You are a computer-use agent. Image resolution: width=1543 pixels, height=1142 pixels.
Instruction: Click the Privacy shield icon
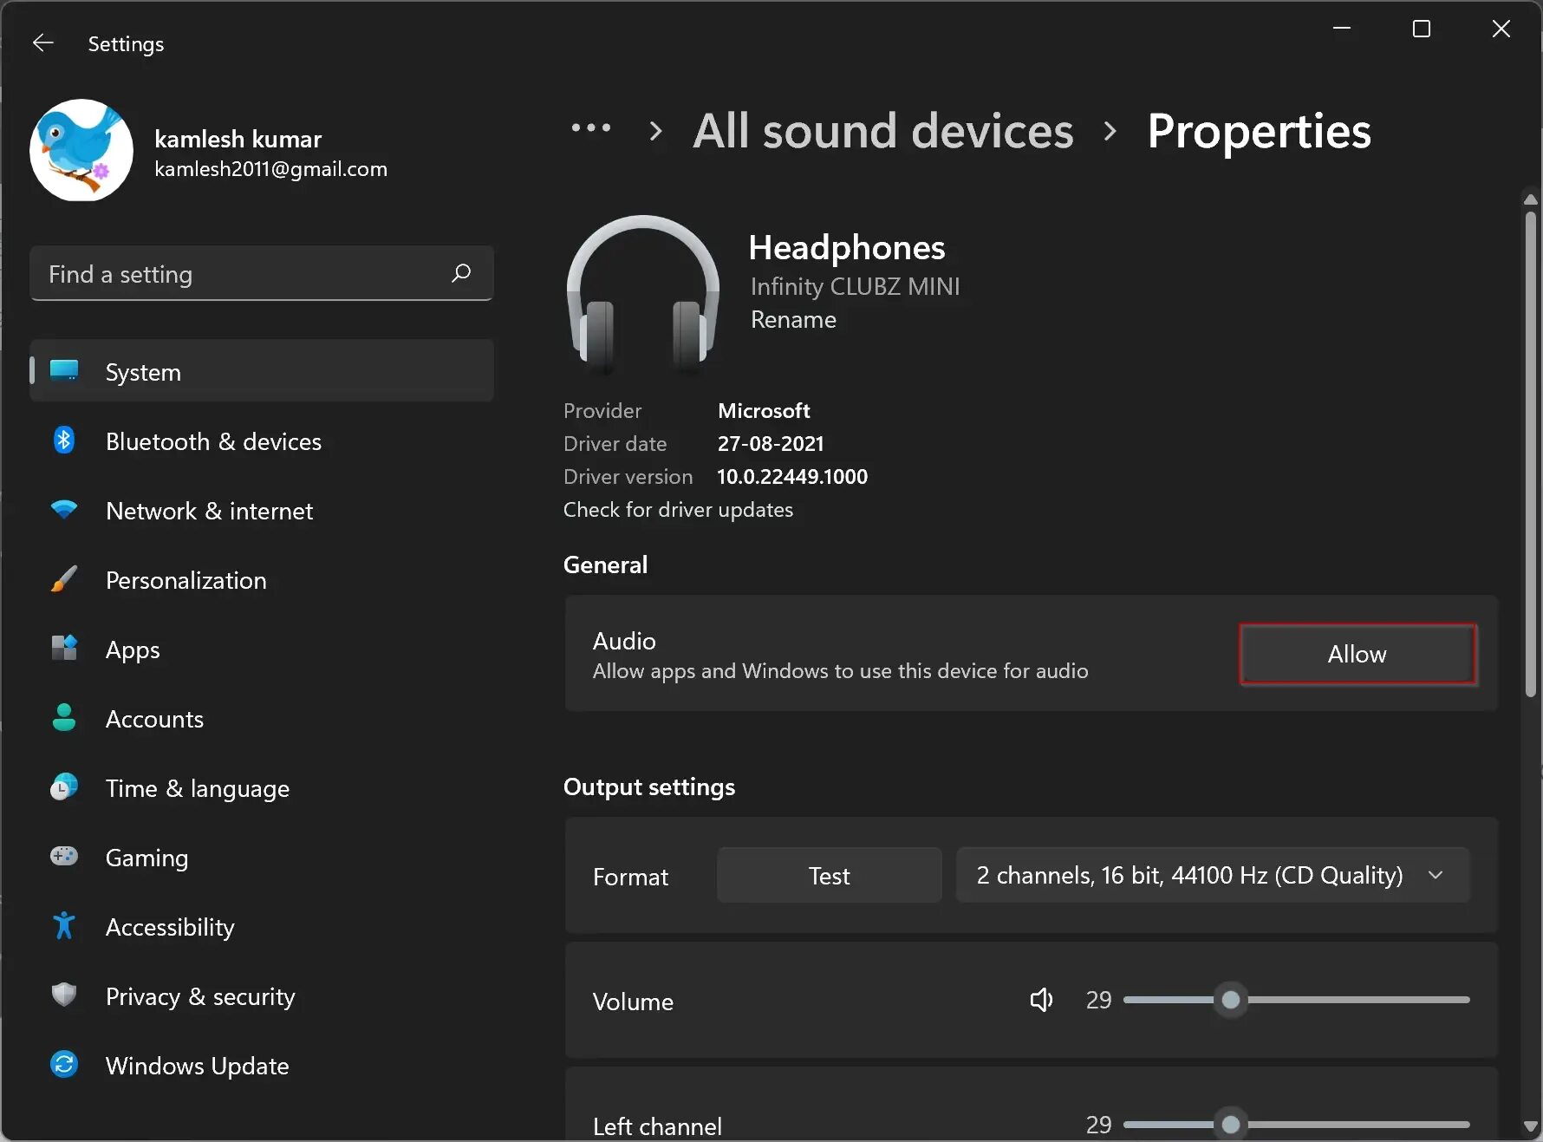(64, 995)
